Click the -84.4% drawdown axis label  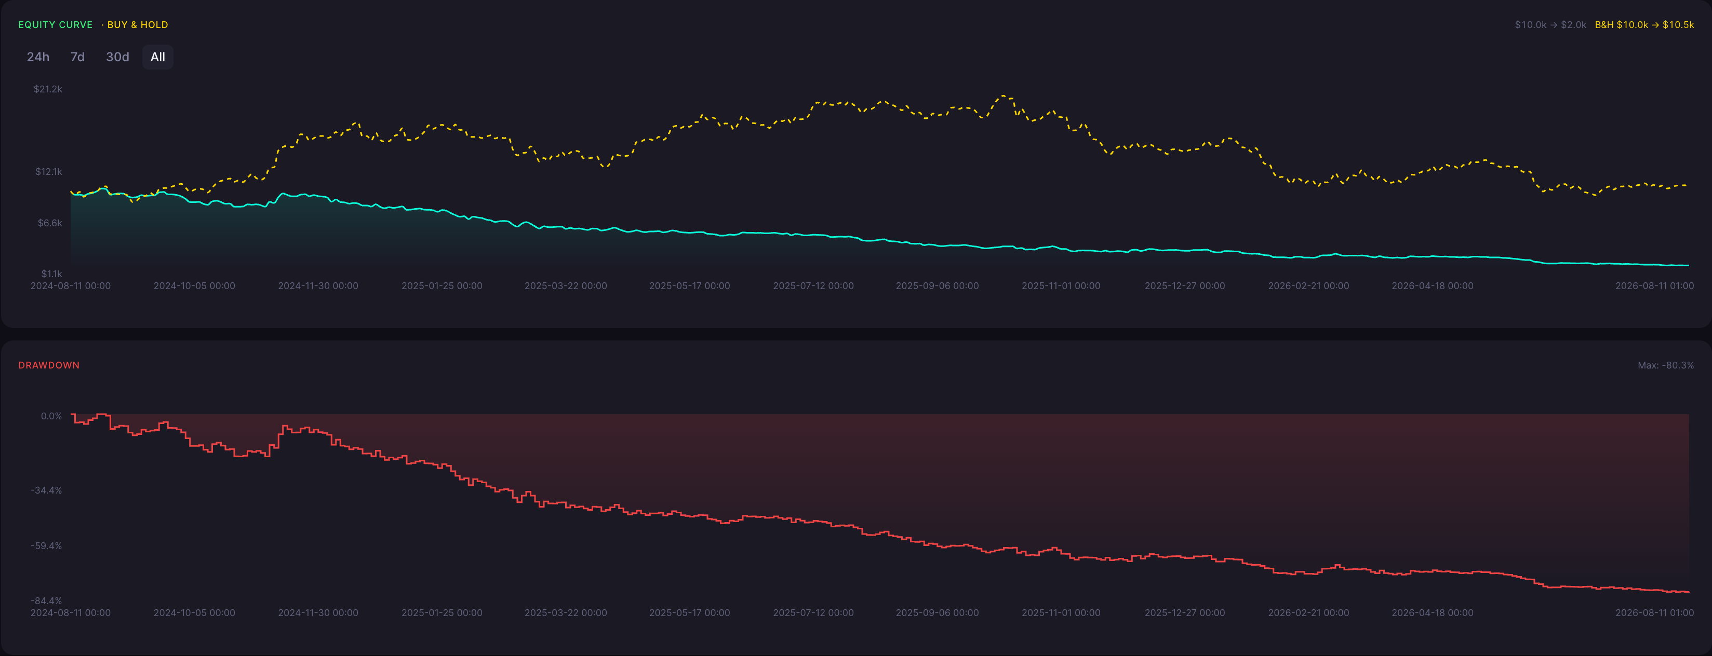[46, 601]
